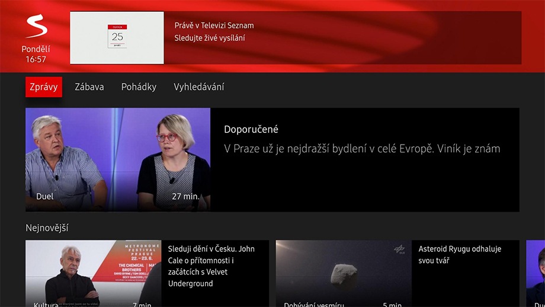Select 'Sledujte živé vysílání' live banner text

pos(210,38)
